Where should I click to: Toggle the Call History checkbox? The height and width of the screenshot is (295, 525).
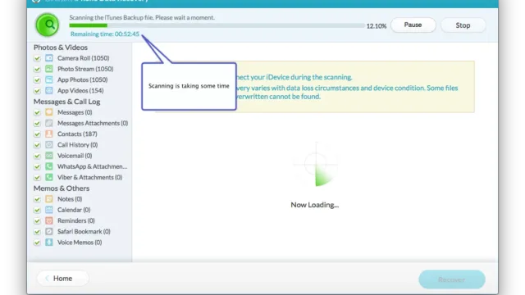(x=37, y=145)
